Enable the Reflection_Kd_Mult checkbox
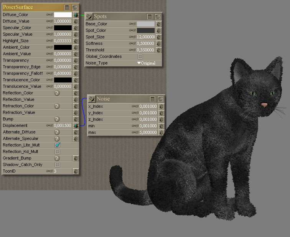 (57, 152)
